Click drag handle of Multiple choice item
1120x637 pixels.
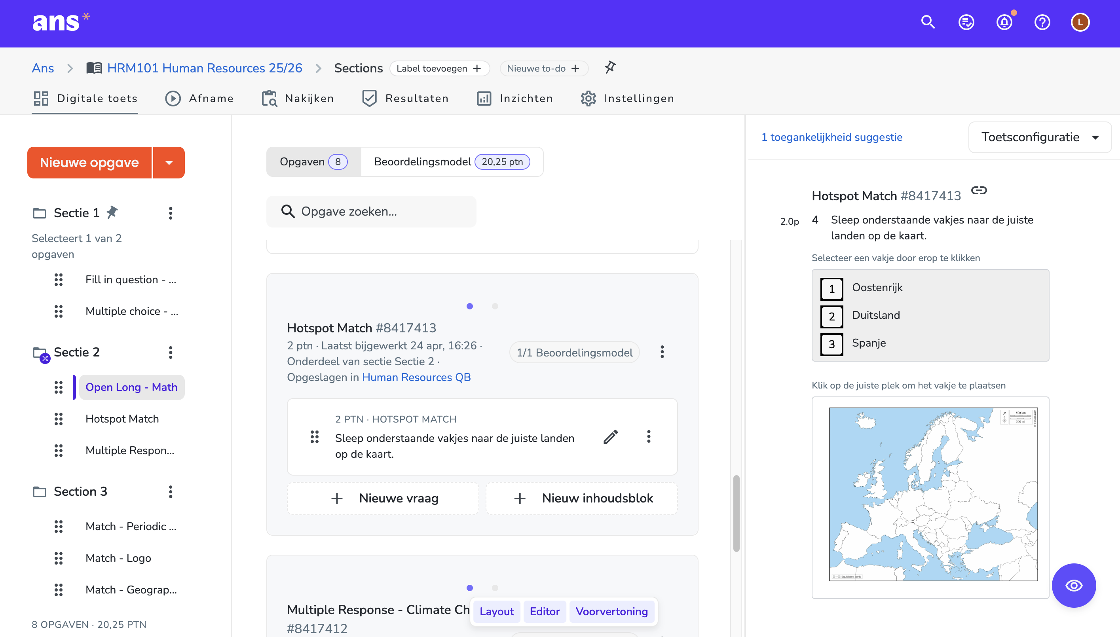[x=59, y=311]
